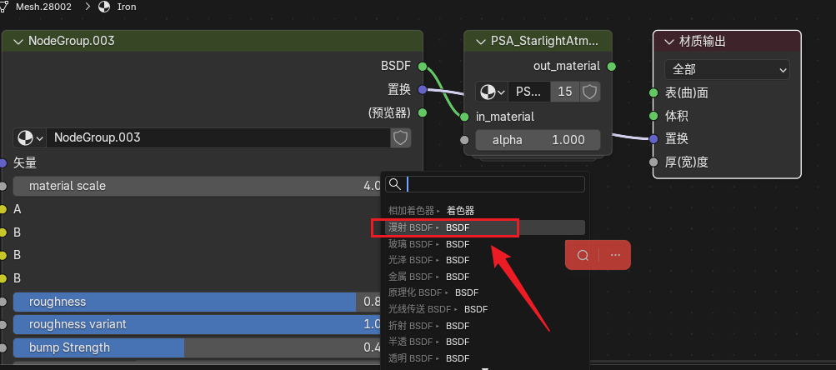Click the search icon on red overlay
Image resolution: width=836 pixels, height=370 pixels.
point(583,256)
